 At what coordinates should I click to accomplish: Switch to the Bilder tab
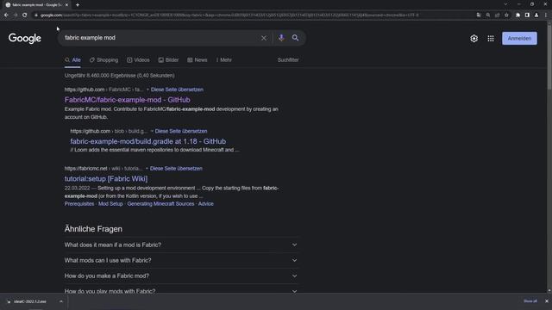click(x=169, y=60)
